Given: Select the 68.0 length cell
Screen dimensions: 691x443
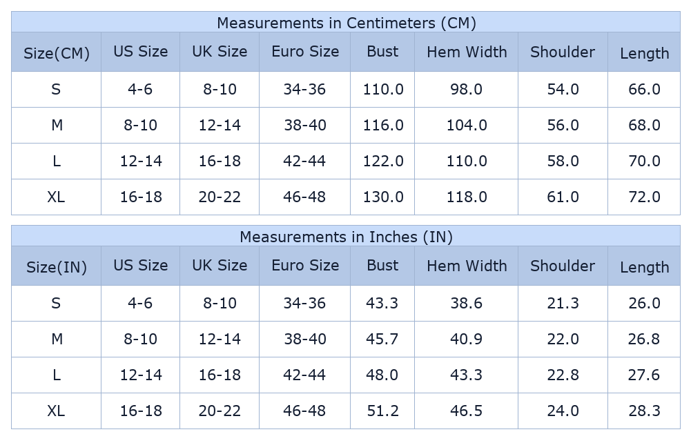Looking at the screenshot, I should click(644, 125).
